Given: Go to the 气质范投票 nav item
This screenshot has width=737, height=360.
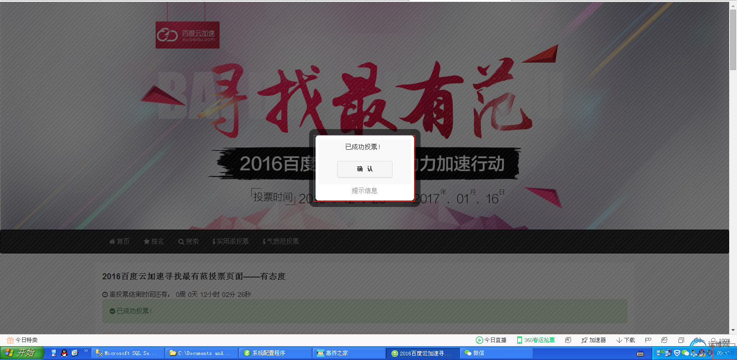Looking at the screenshot, I should click(281, 242).
